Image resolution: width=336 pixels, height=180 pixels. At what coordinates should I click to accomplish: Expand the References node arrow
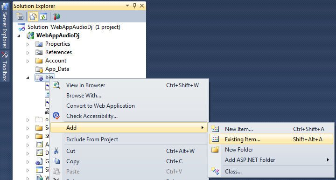click(28, 53)
